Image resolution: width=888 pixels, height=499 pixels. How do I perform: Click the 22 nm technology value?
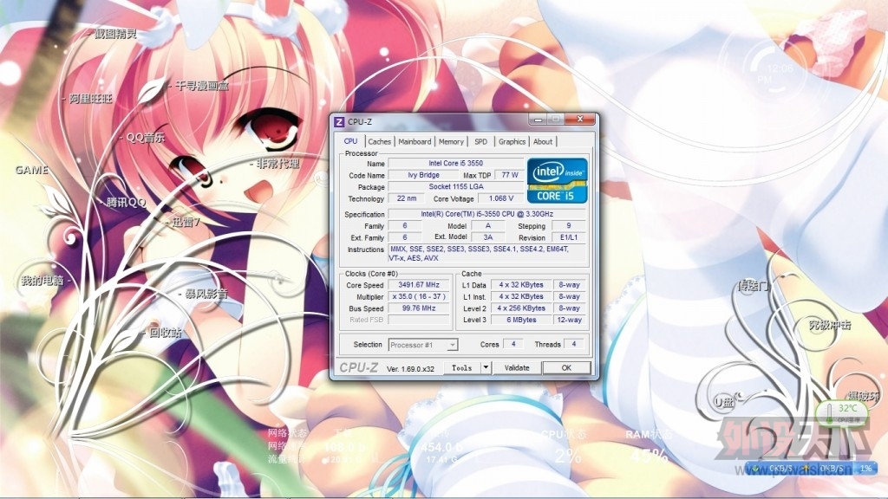[x=406, y=198]
